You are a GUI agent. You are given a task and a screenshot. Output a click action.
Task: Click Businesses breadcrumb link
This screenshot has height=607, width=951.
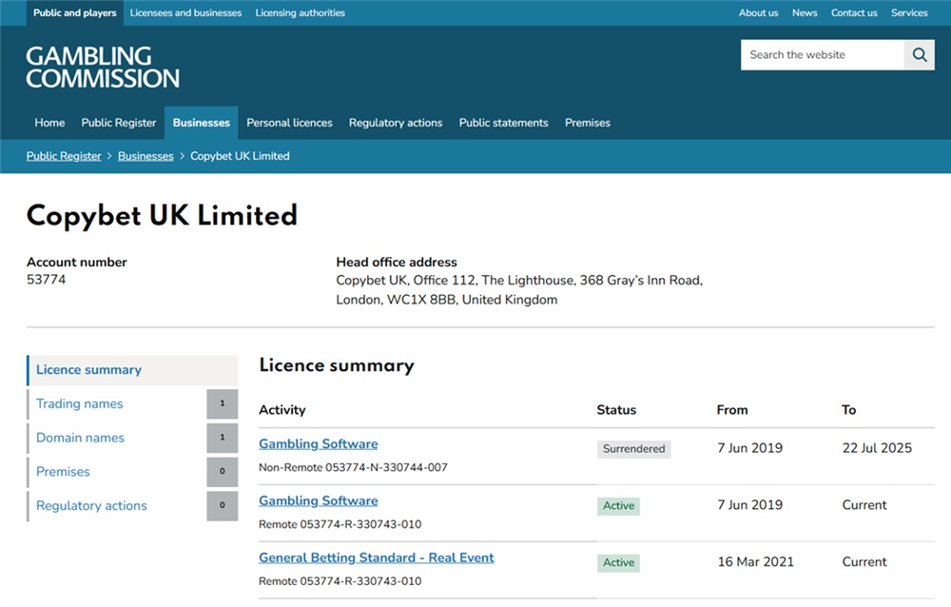146,156
